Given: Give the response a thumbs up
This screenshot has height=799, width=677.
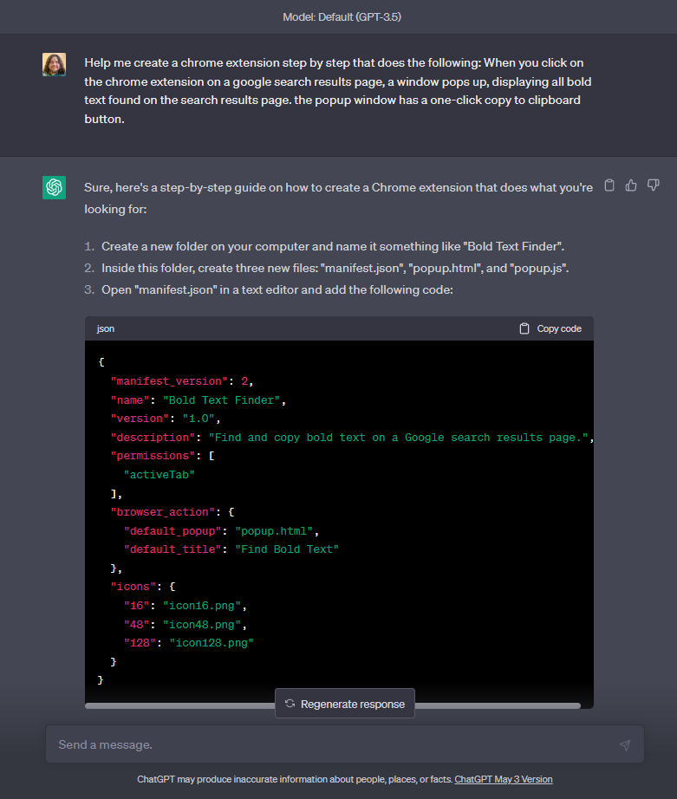Looking at the screenshot, I should point(631,185).
